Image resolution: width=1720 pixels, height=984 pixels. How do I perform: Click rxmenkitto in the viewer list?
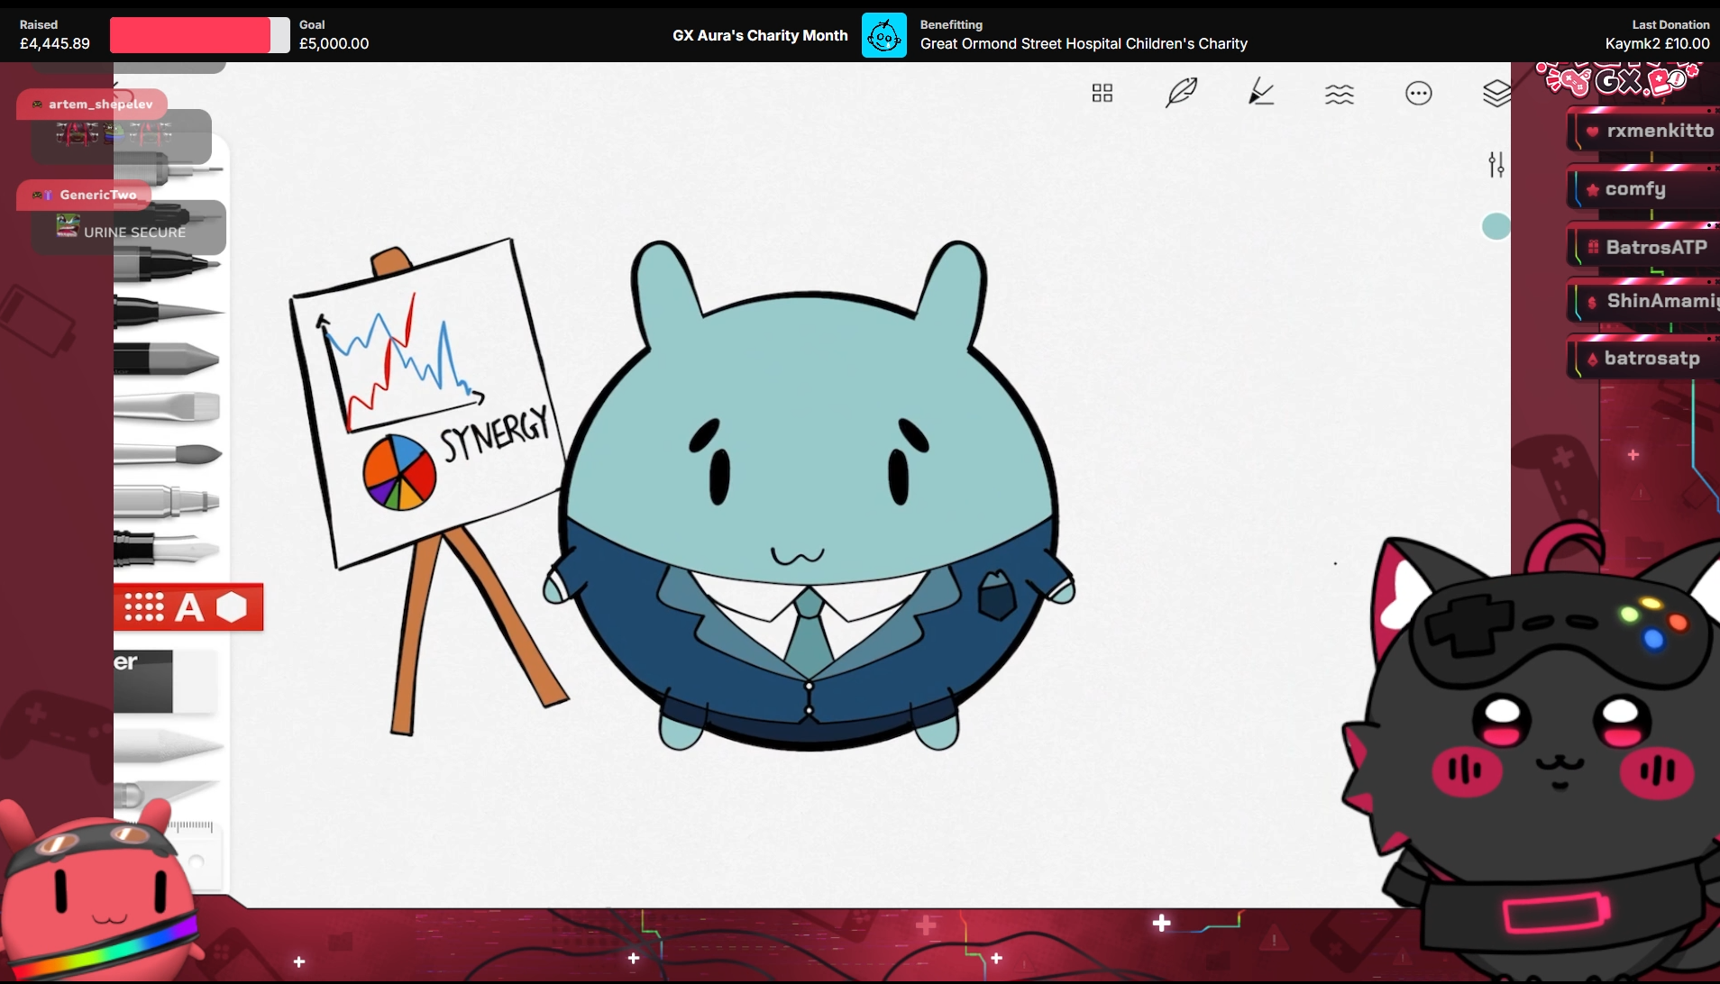[1660, 131]
